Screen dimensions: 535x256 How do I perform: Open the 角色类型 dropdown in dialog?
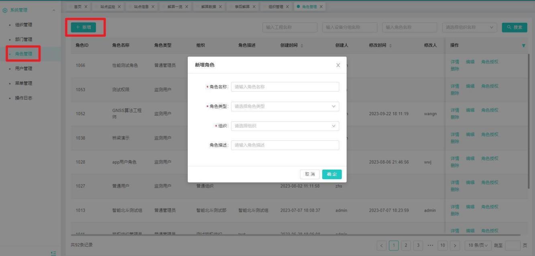285,106
